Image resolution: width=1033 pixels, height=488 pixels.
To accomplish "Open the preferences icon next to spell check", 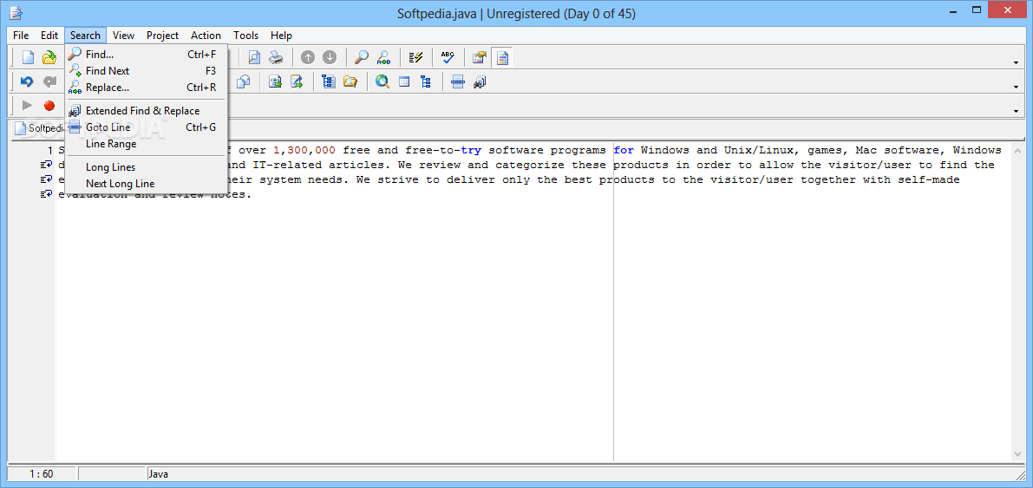I will pyautogui.click(x=480, y=58).
